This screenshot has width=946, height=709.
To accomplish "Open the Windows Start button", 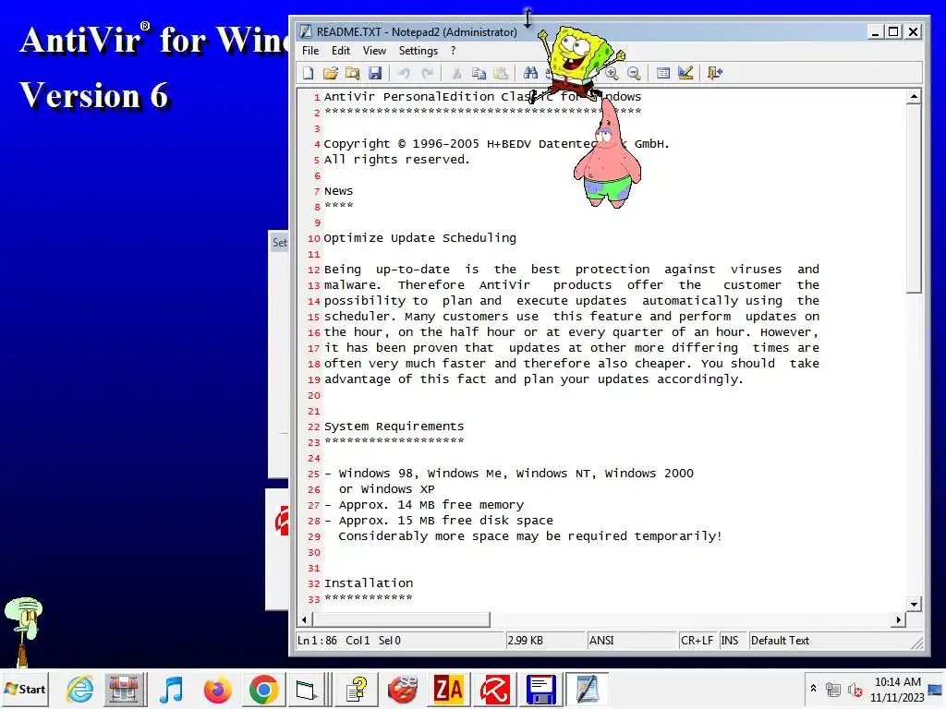I will point(25,689).
